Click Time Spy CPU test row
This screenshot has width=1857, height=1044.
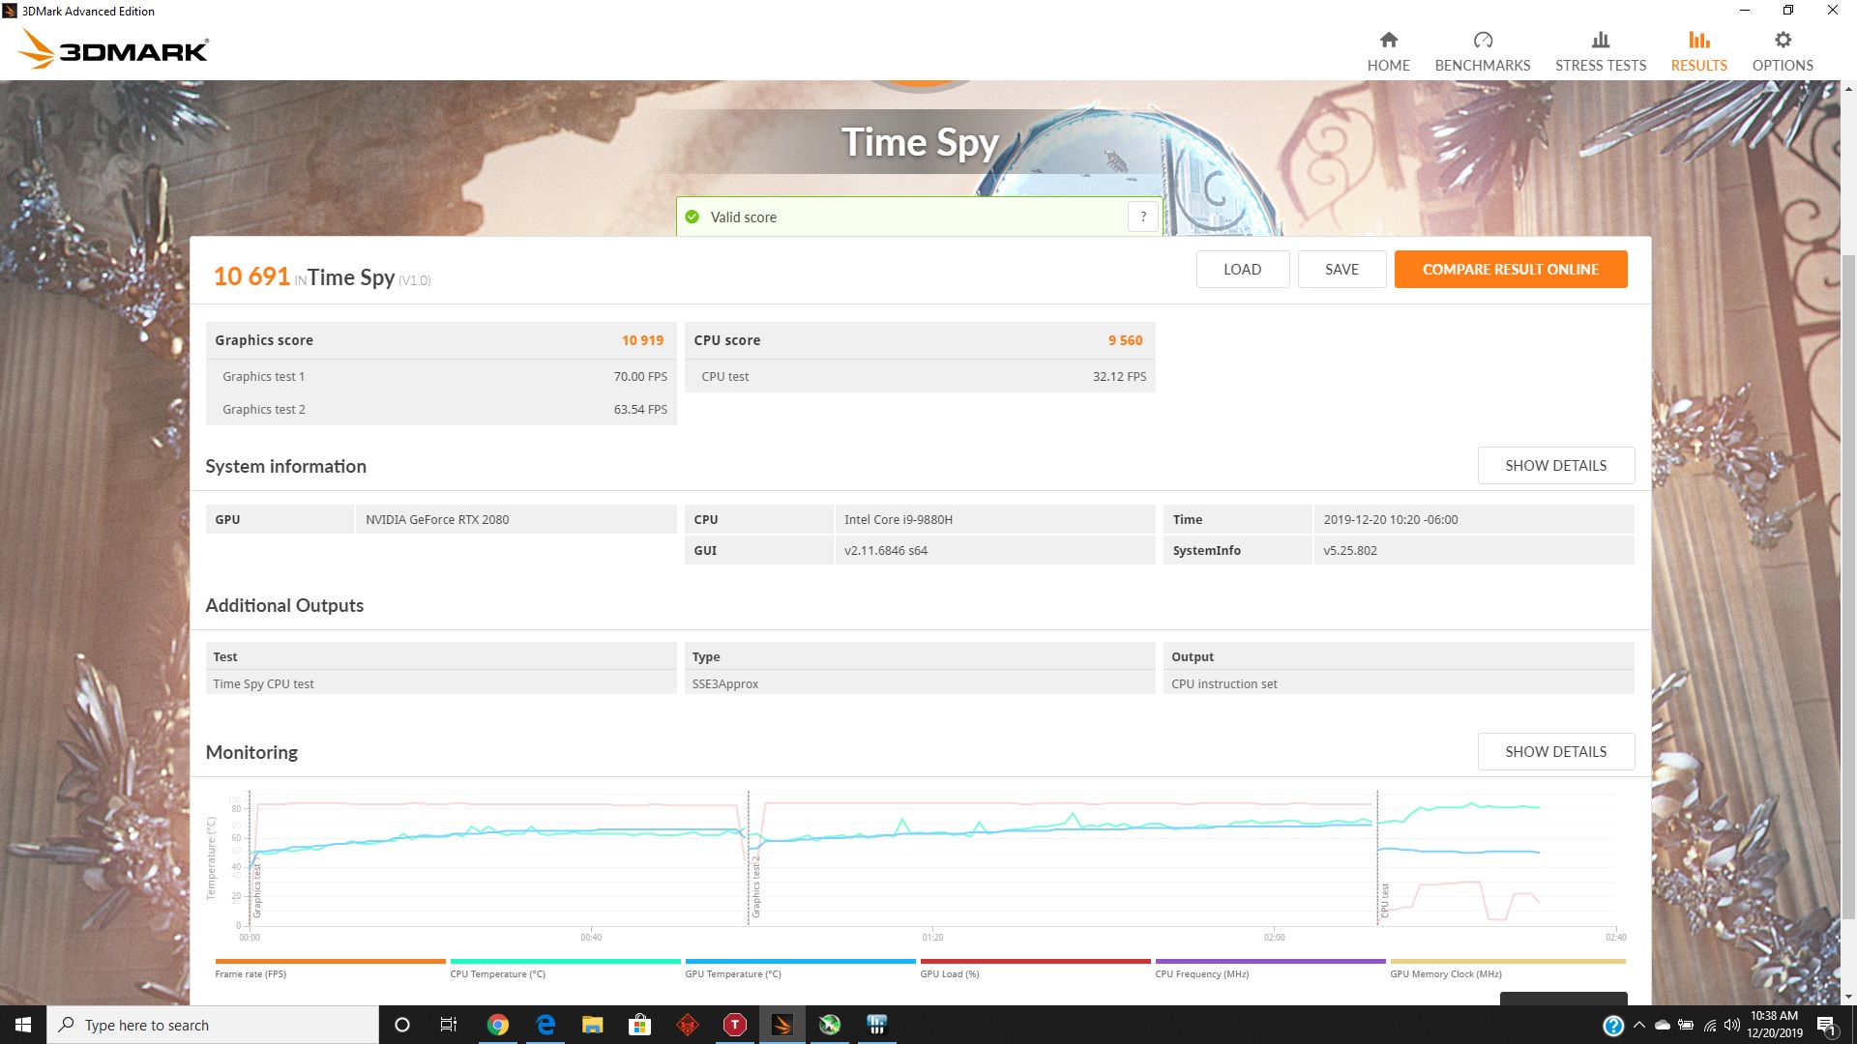coord(441,683)
